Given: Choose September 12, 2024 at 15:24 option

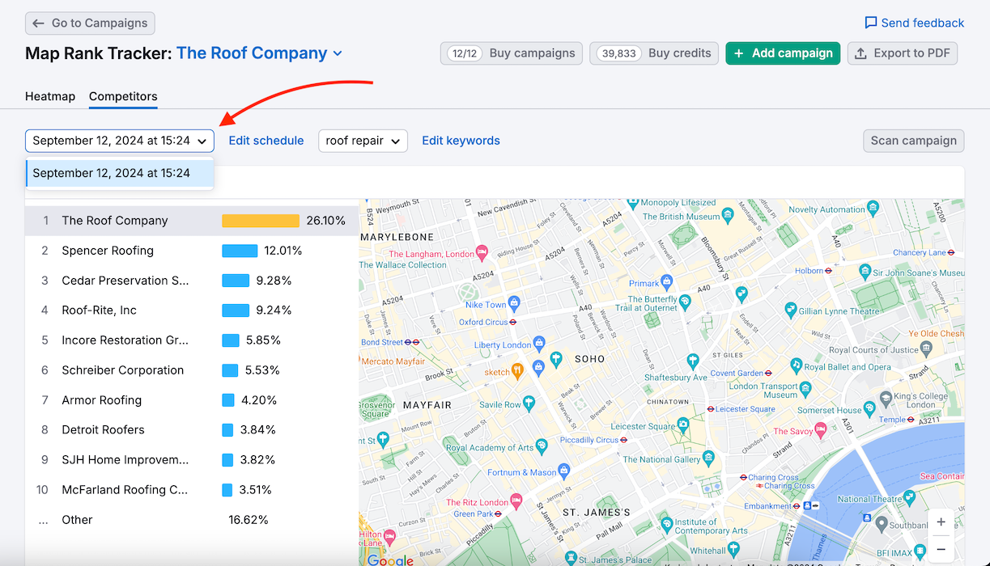Looking at the screenshot, I should click(112, 173).
